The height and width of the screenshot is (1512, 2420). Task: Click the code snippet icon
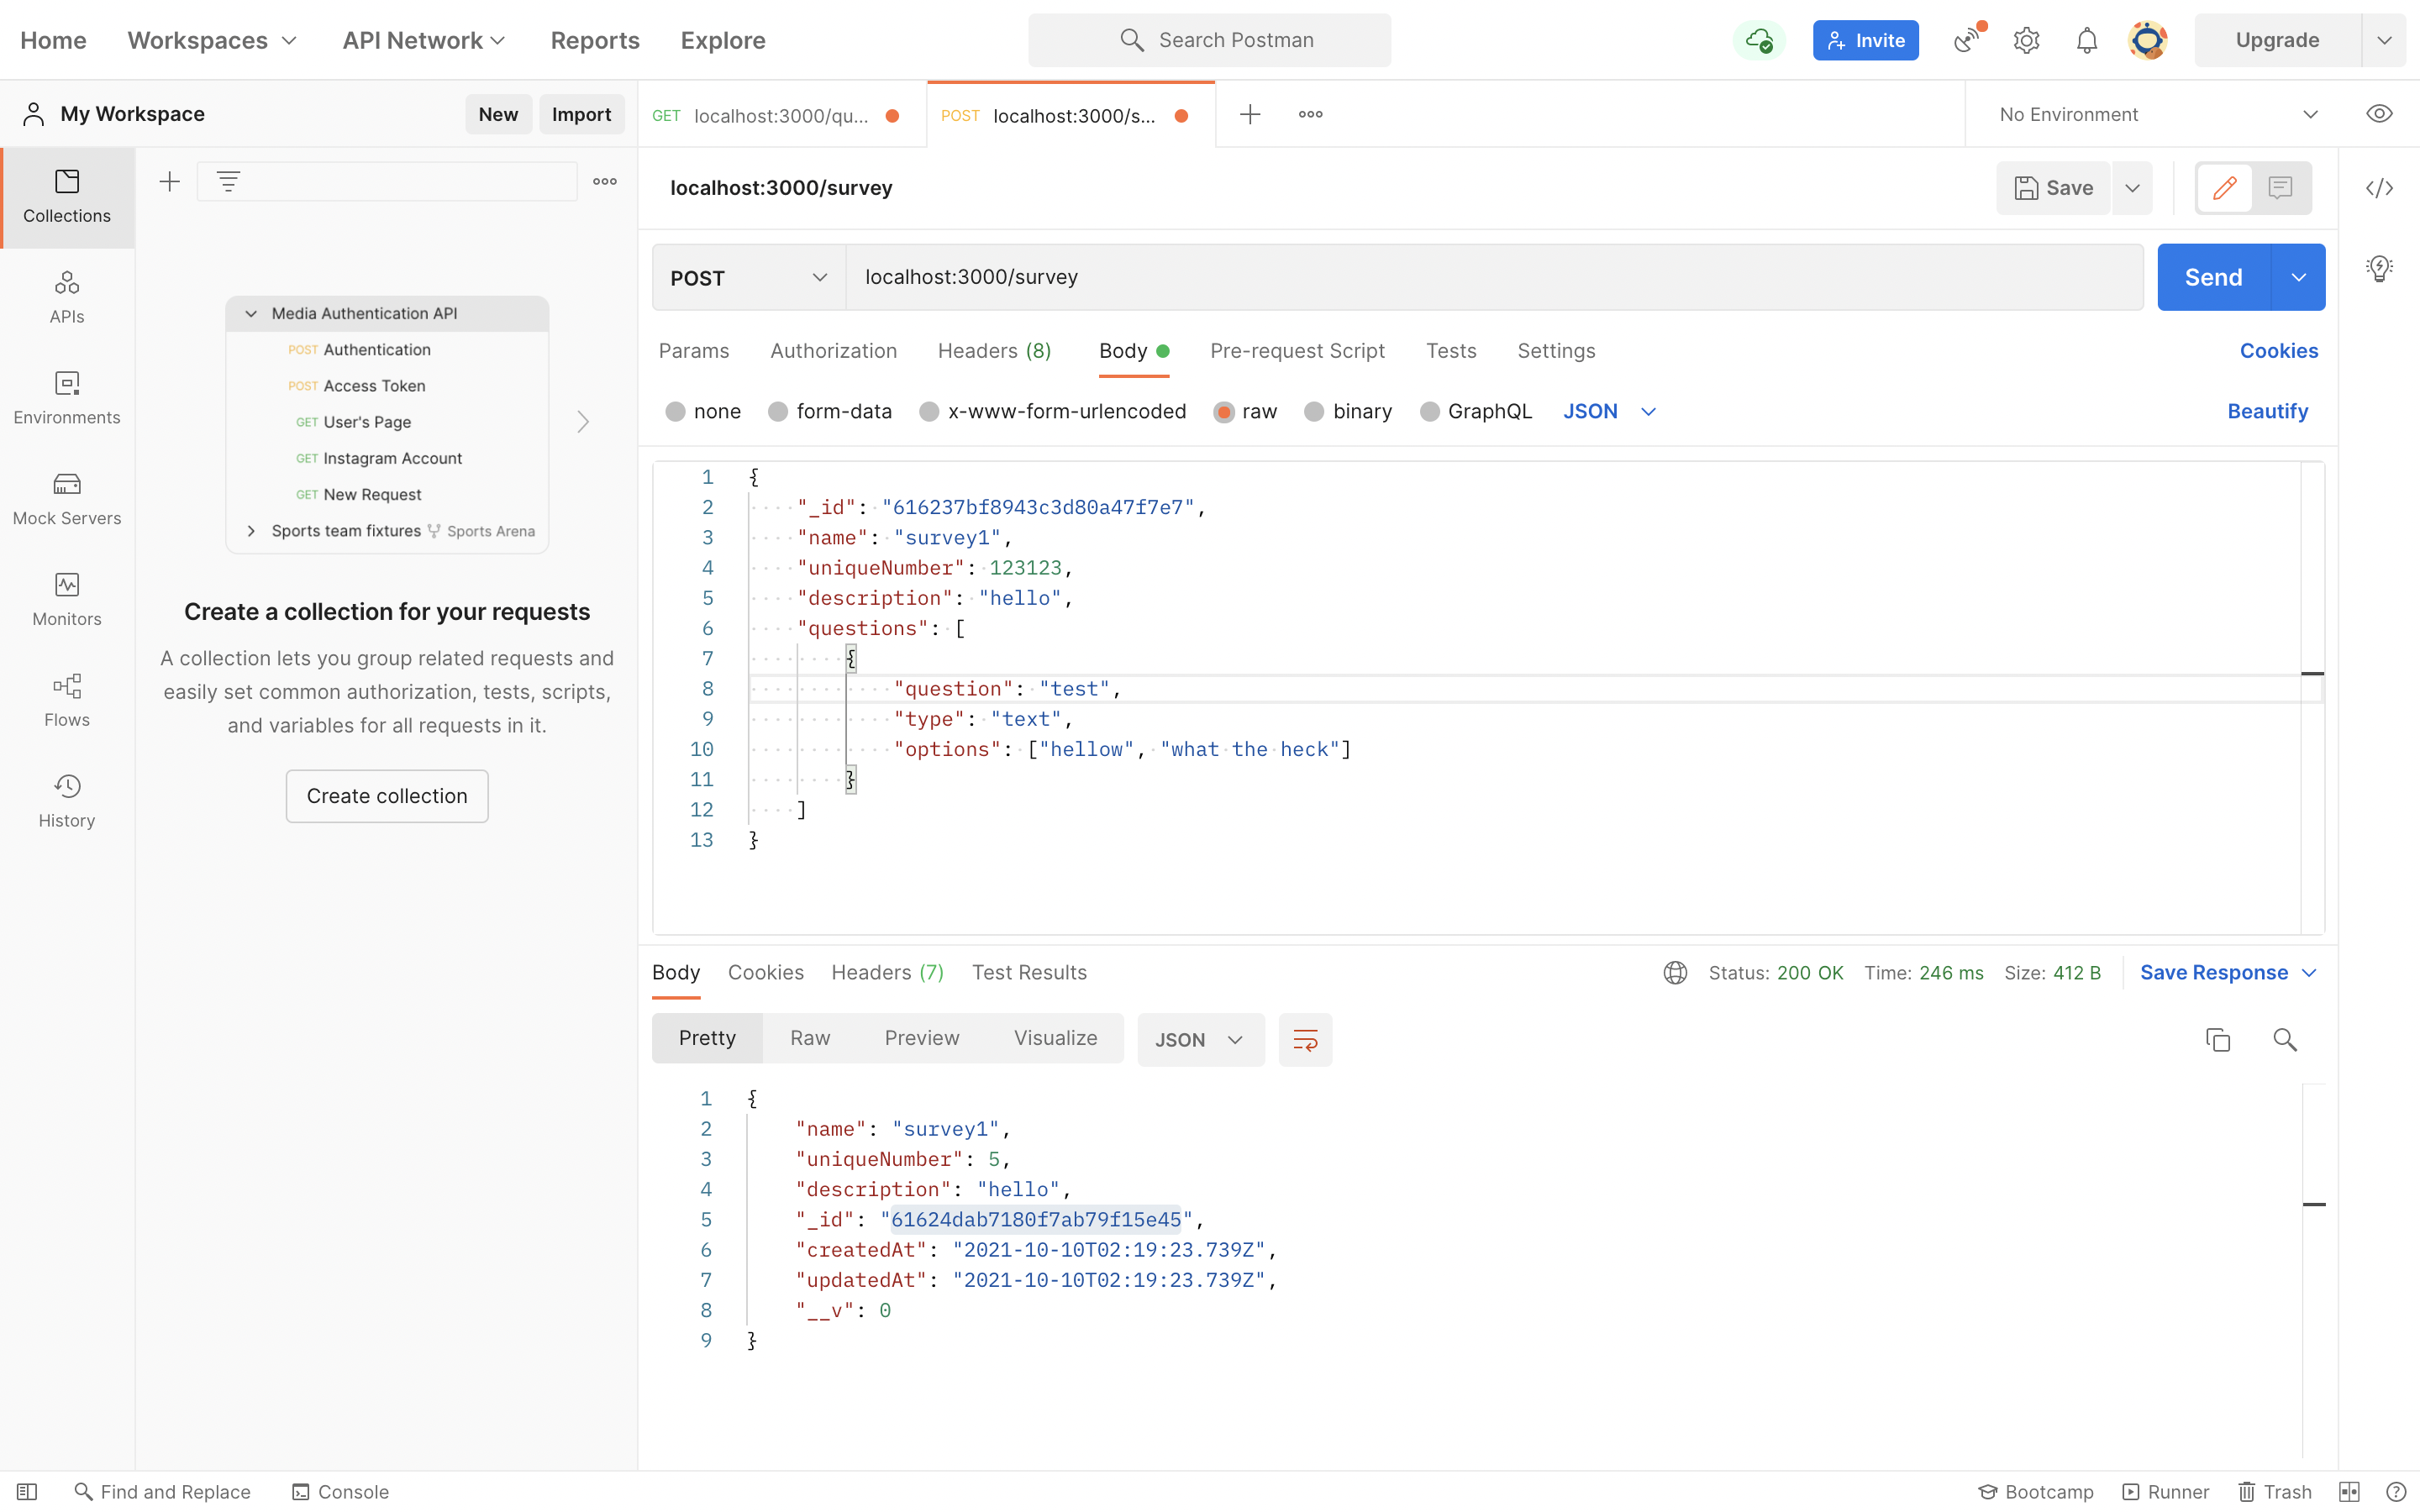(x=2379, y=188)
